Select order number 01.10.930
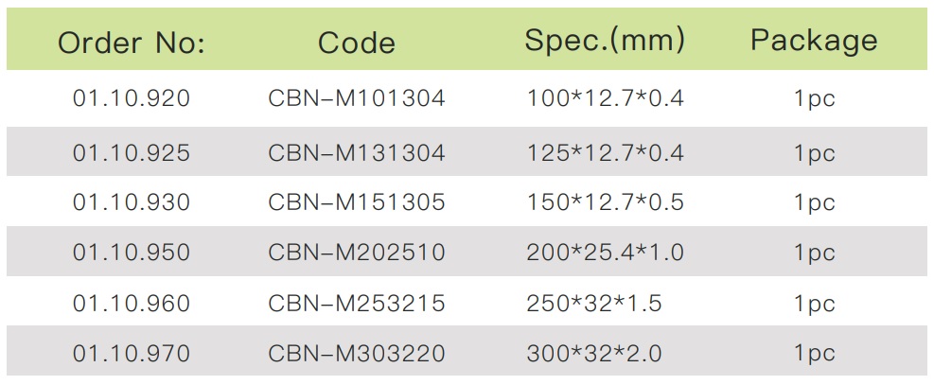 [x=131, y=202]
